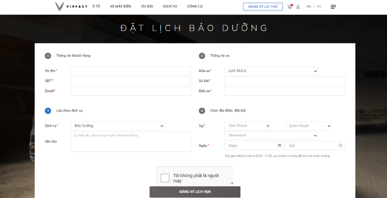The width and height of the screenshot is (387, 198).
Task: Open the DỊCH VỤ menu
Action: [170, 7]
